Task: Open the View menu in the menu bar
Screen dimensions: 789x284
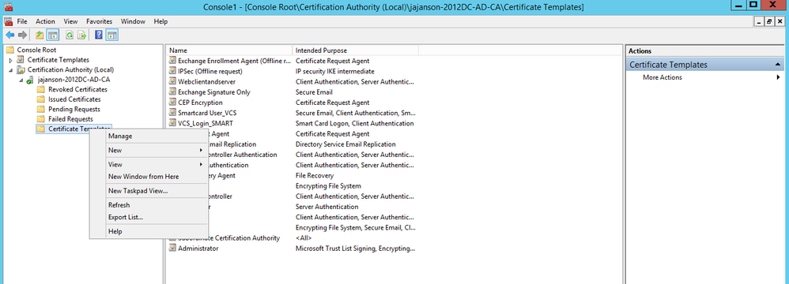Action: tap(71, 21)
